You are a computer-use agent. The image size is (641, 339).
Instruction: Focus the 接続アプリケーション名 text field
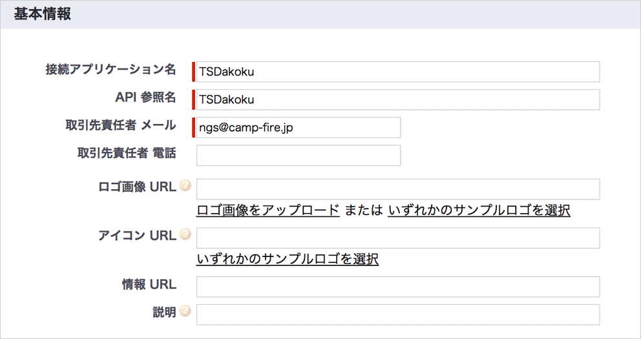point(397,72)
